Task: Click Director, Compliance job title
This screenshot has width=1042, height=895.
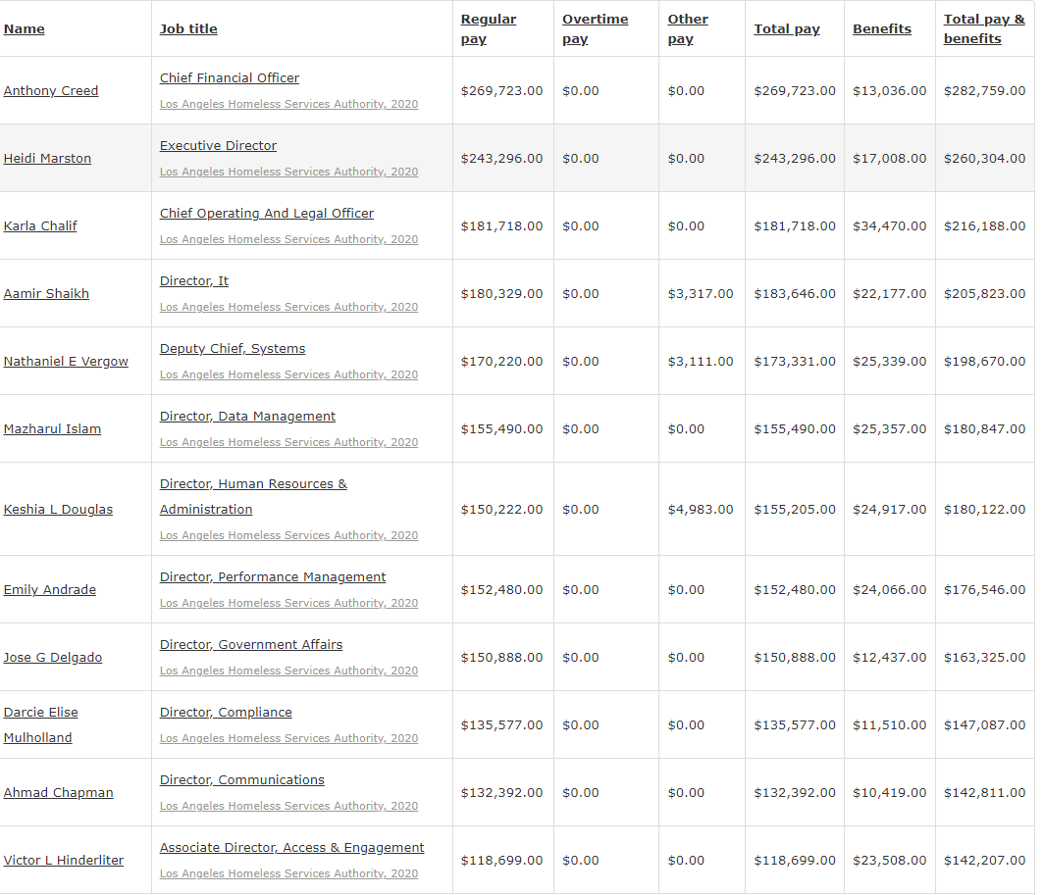Action: (x=226, y=713)
